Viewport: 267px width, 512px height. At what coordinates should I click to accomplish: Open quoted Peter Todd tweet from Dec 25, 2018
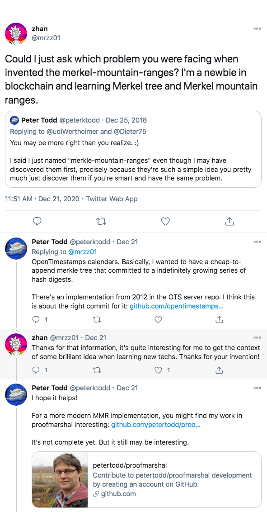(133, 149)
